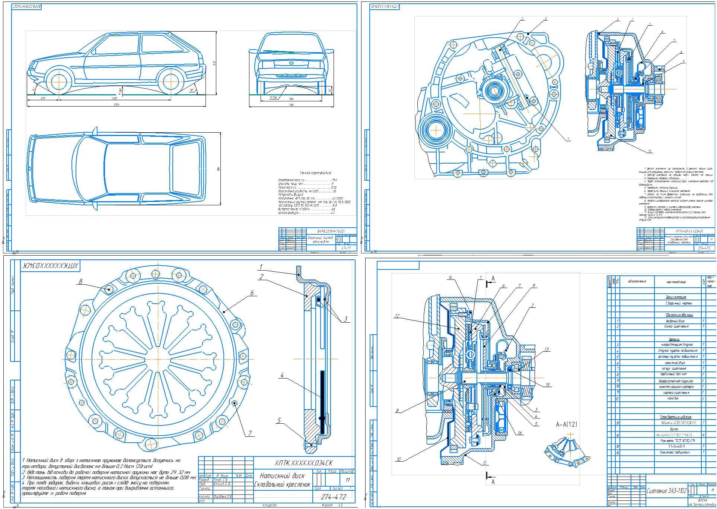Click the 'нижняя крышка картера' row
717x509 pixels.
point(676,387)
